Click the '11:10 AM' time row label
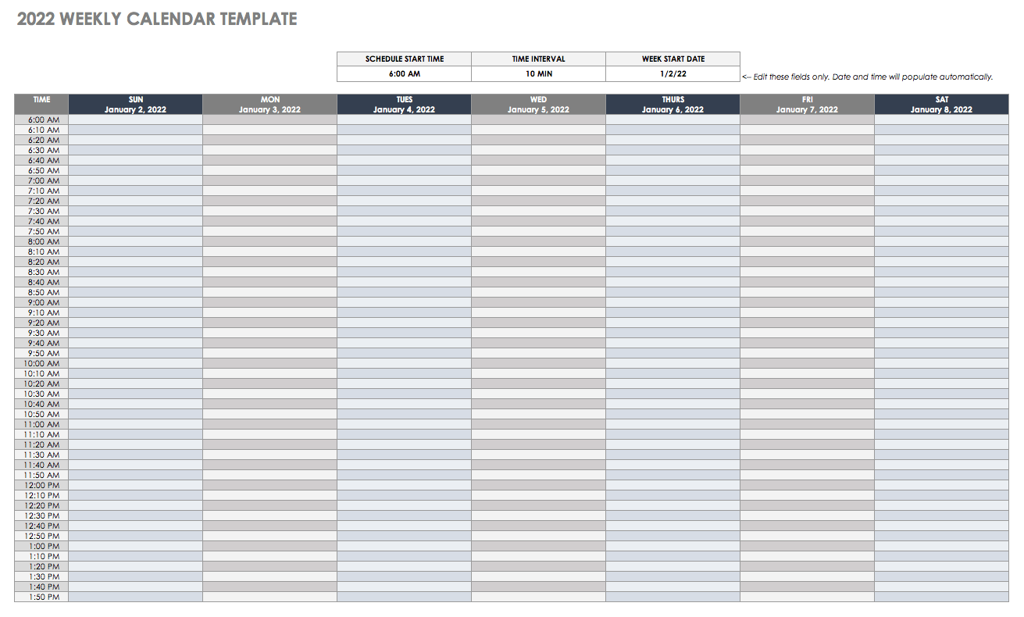Image resolution: width=1024 pixels, height=617 pixels. (41, 434)
